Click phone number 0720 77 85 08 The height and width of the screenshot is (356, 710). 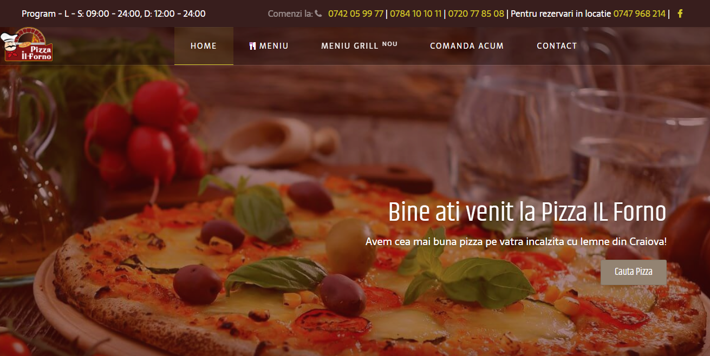(476, 14)
